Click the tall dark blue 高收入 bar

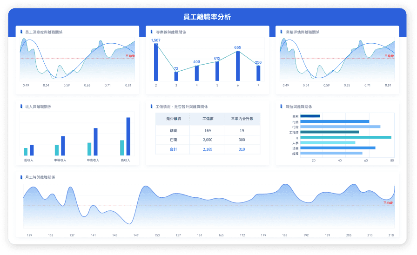click(x=128, y=136)
